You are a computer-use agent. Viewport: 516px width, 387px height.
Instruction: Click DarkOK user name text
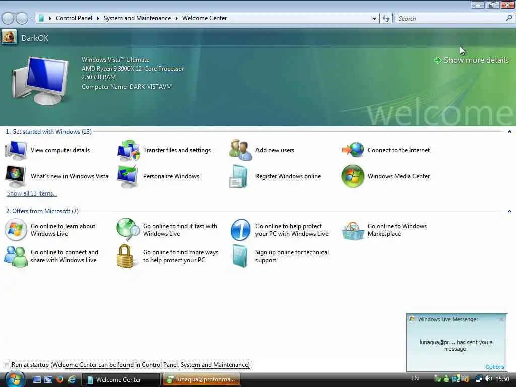pos(35,38)
